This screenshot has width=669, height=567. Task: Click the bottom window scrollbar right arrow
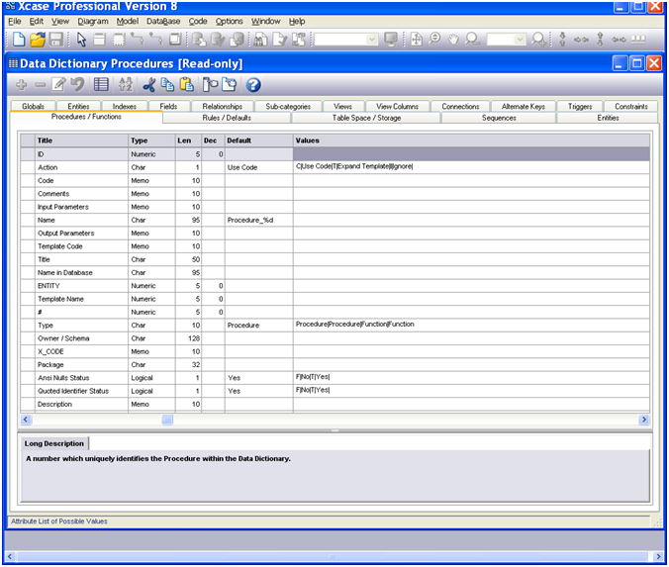657,556
